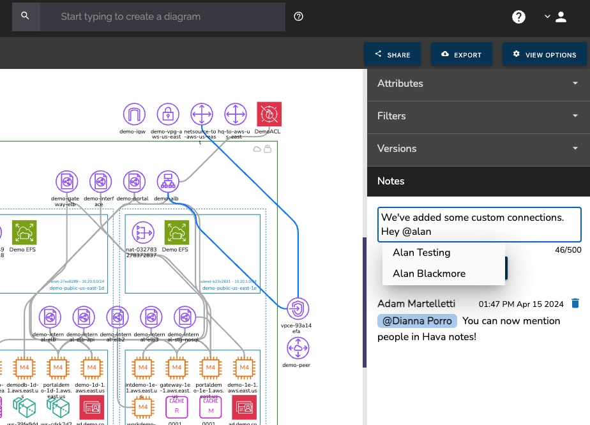Expand the Versions panel

[478, 149]
